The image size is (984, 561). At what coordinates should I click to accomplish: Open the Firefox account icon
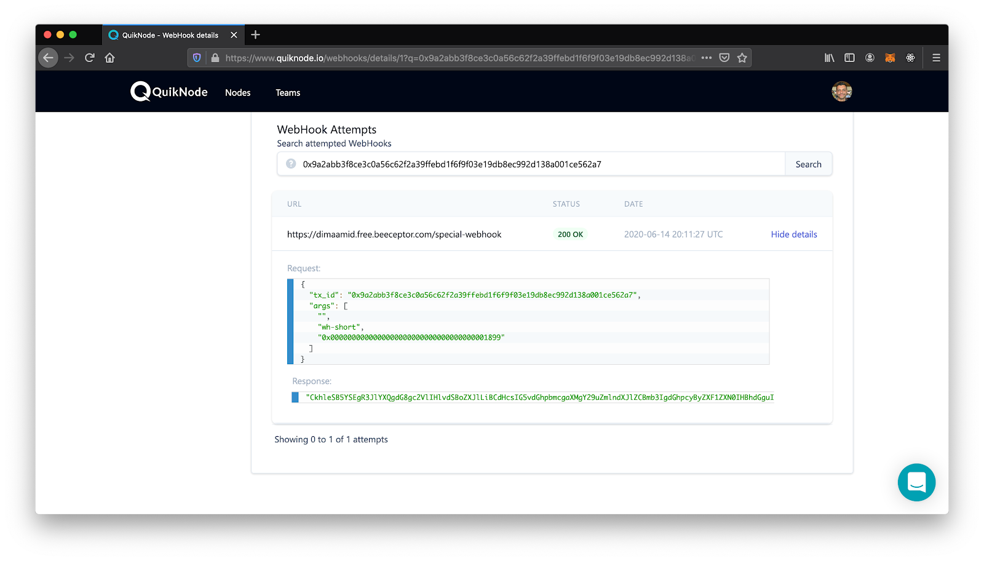pyautogui.click(x=870, y=58)
